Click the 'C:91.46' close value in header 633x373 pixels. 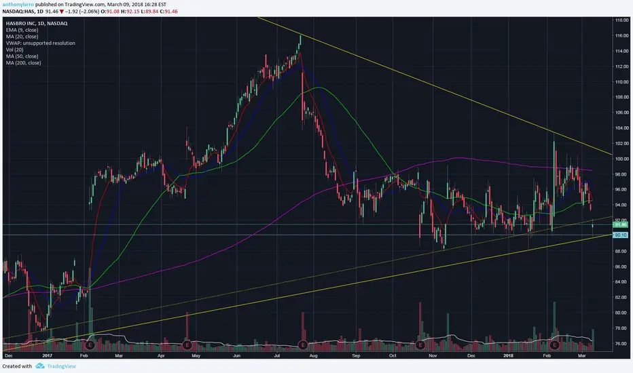[x=168, y=12]
